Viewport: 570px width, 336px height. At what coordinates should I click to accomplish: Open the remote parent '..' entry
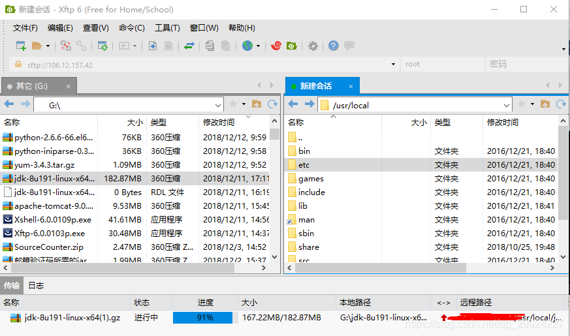point(421,137)
